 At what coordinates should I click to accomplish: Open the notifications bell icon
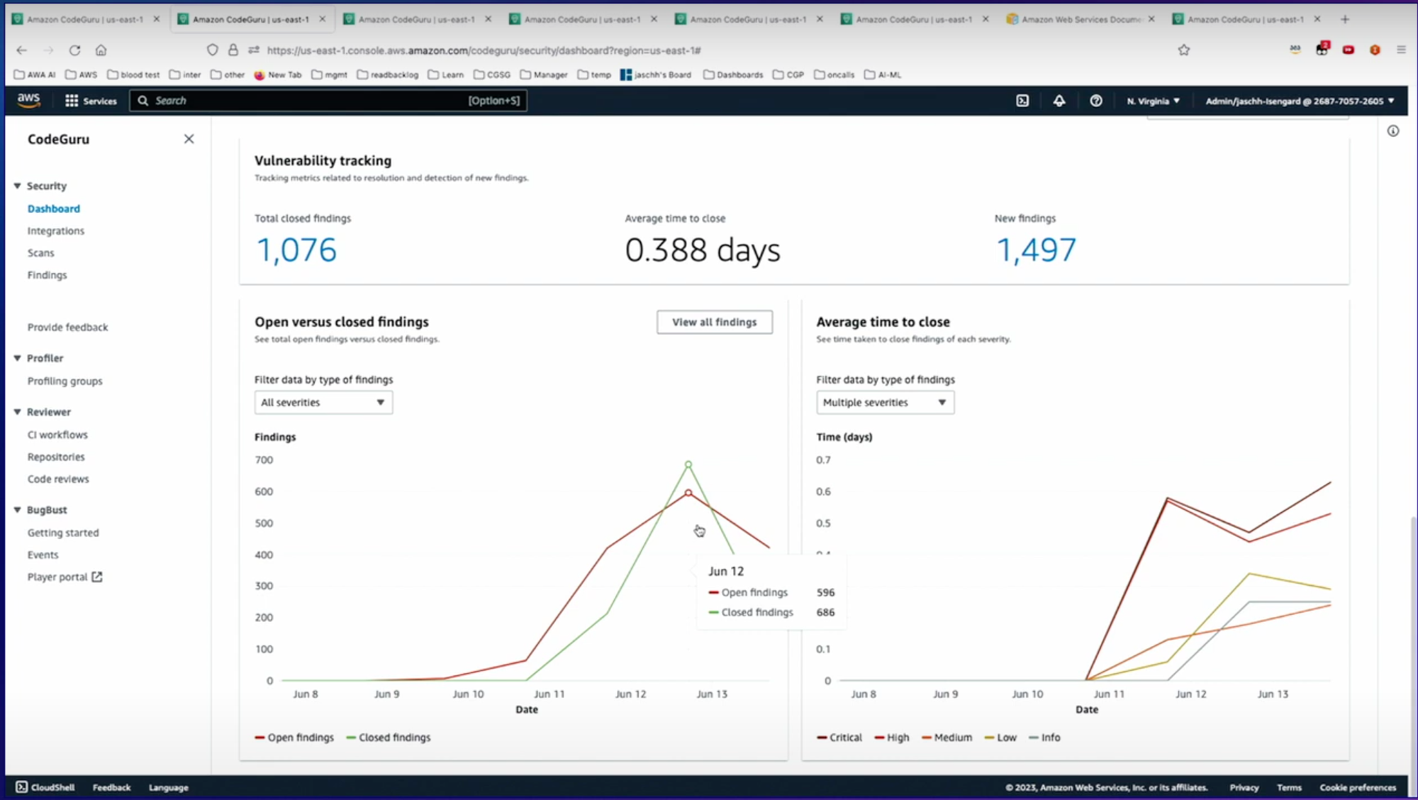coord(1059,101)
